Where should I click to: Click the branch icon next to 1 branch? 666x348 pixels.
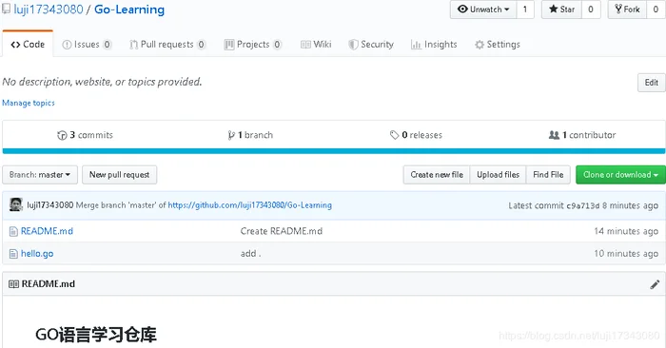coord(231,135)
